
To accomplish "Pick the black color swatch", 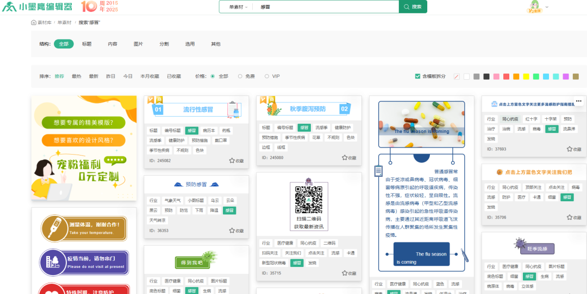I will click(x=486, y=76).
